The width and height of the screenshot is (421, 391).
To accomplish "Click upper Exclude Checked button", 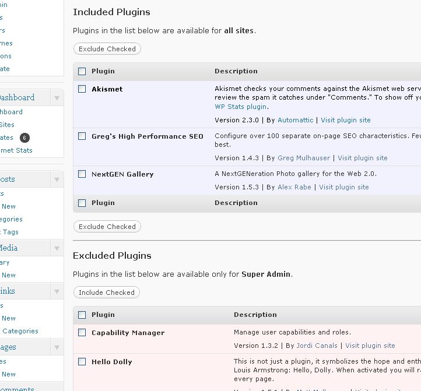I will tap(107, 49).
